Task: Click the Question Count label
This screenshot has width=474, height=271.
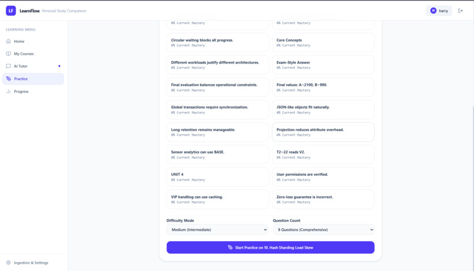Action: [286, 220]
